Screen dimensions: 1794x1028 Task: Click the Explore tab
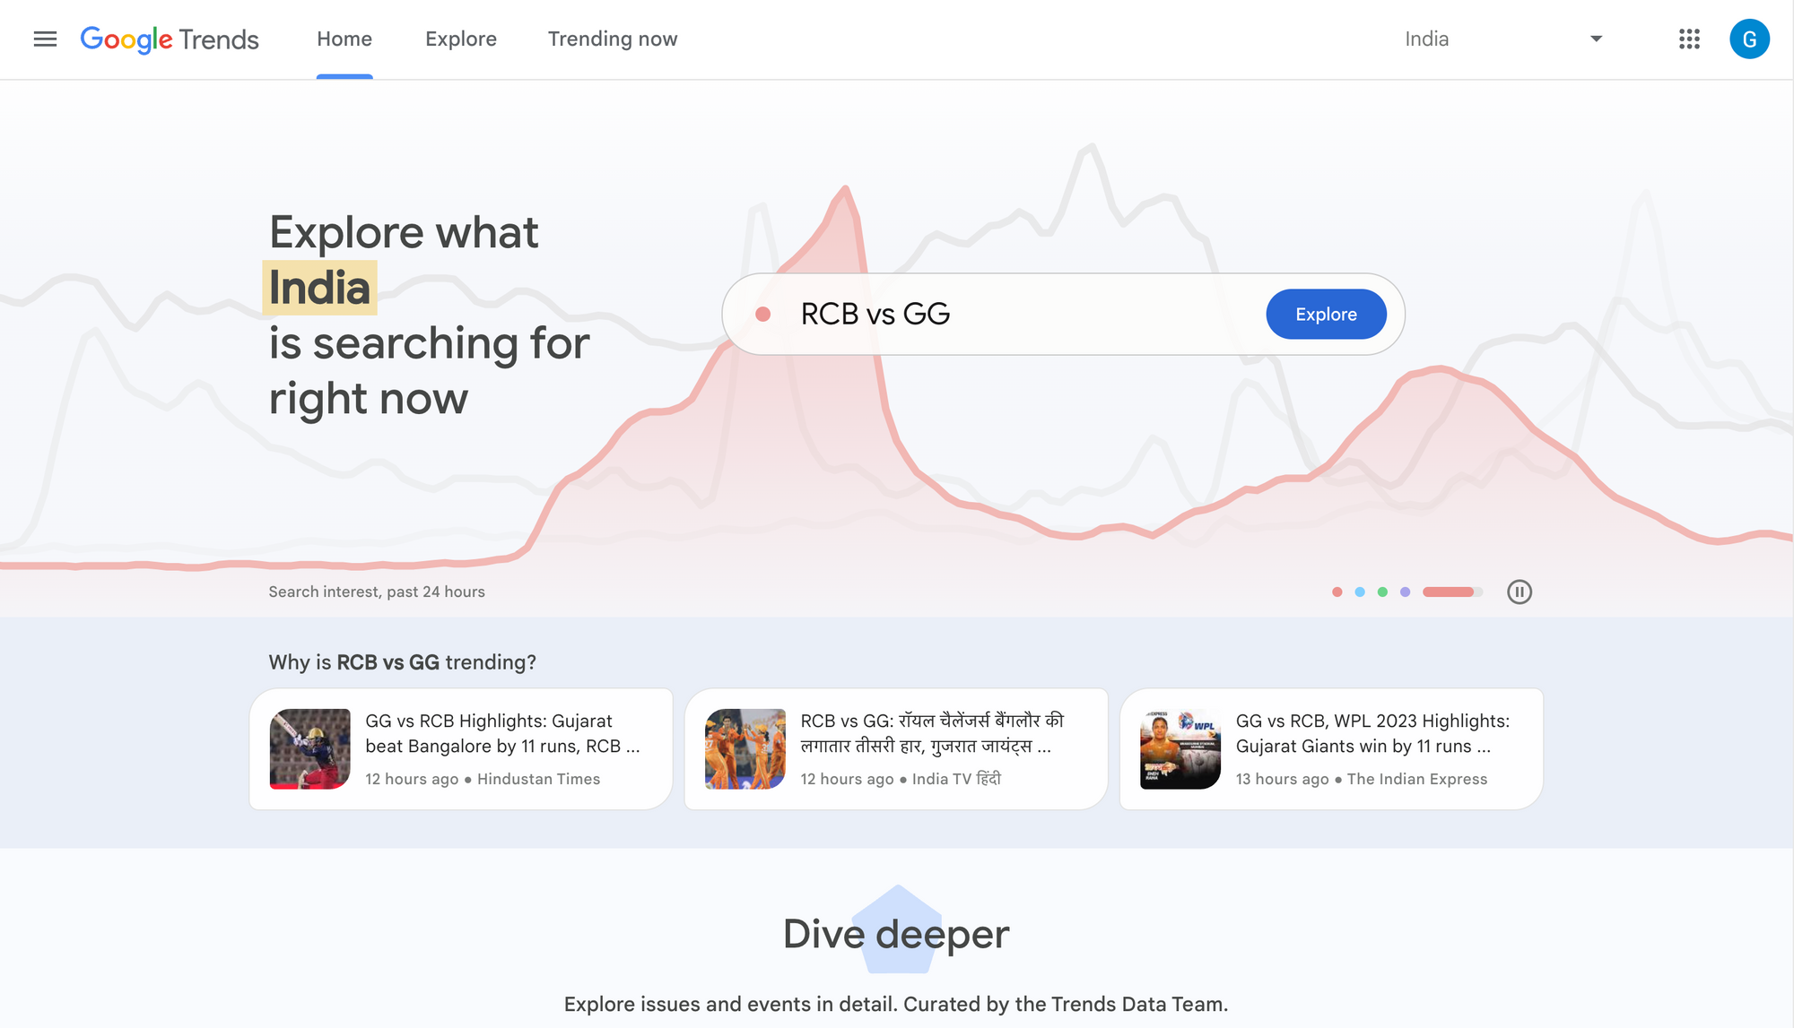click(461, 39)
